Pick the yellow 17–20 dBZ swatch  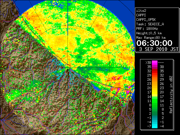pyautogui.click(x=155, y=92)
